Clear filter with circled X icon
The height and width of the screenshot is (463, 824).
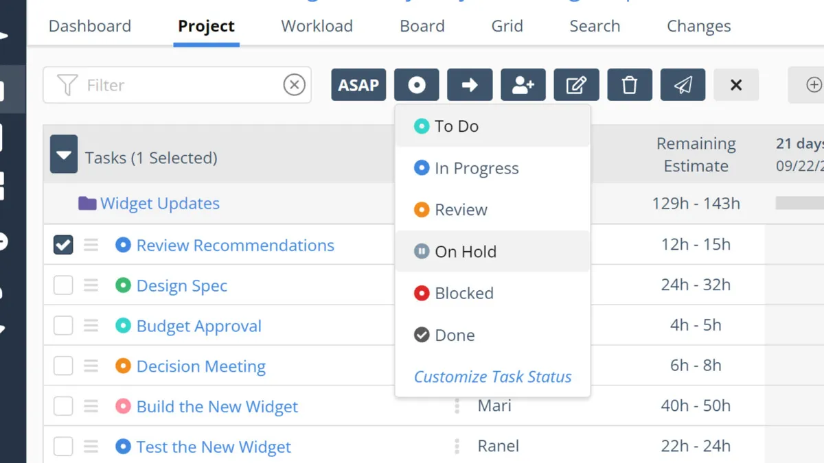[294, 85]
